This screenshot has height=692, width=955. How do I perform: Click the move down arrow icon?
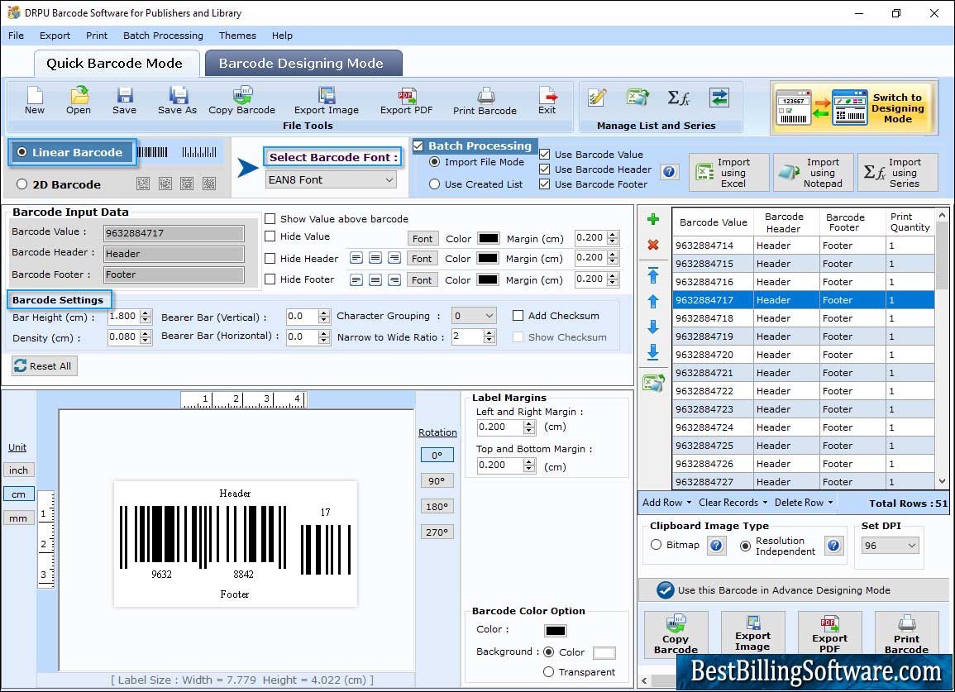coord(653,327)
